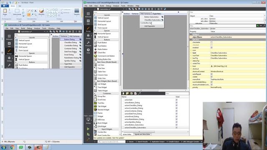
Task: Click New action icon in Action Editor
Action: (x=123, y=93)
